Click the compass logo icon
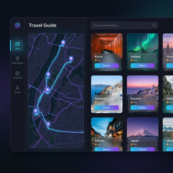 [x=17, y=25]
